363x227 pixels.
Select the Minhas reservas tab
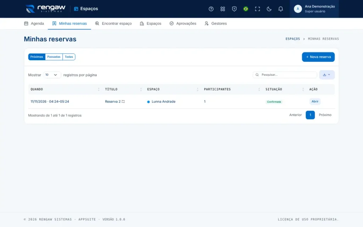tap(69, 23)
